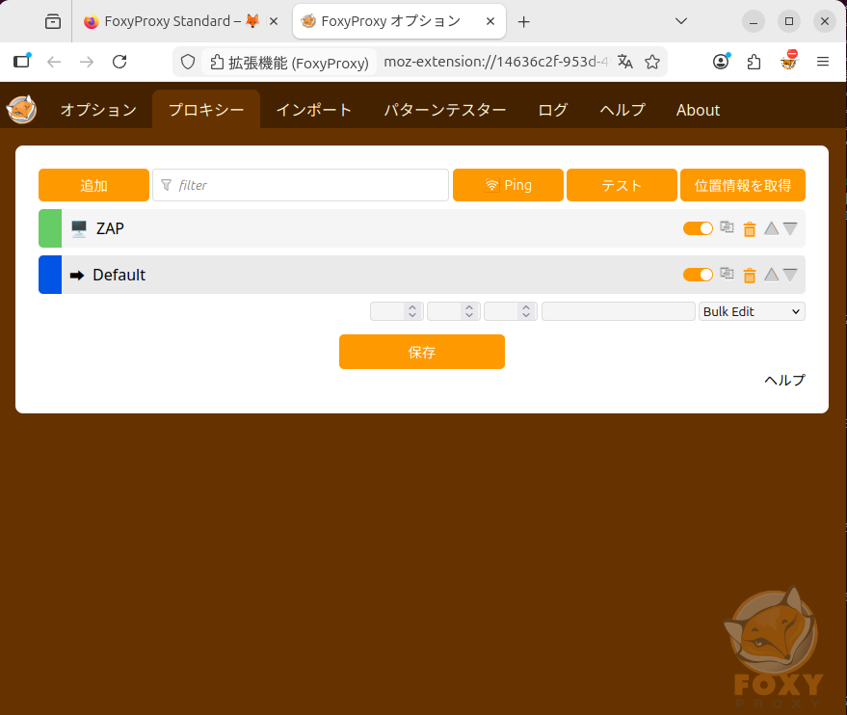847x715 pixels.
Task: Click the 追加 button
Action: [94, 185]
